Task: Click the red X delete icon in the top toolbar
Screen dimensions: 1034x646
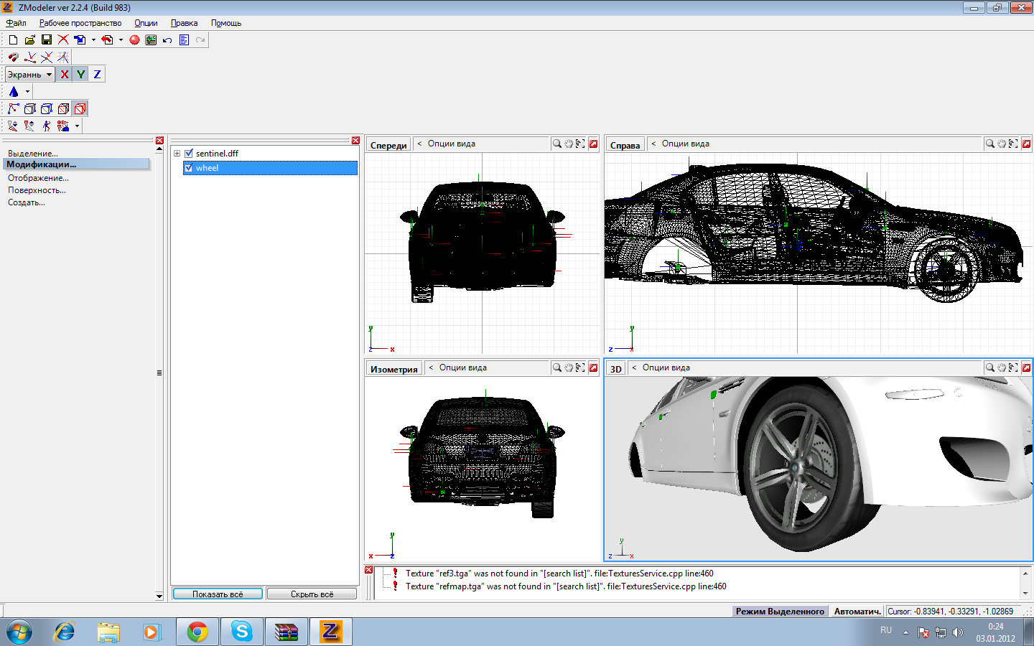Action: coord(63,40)
